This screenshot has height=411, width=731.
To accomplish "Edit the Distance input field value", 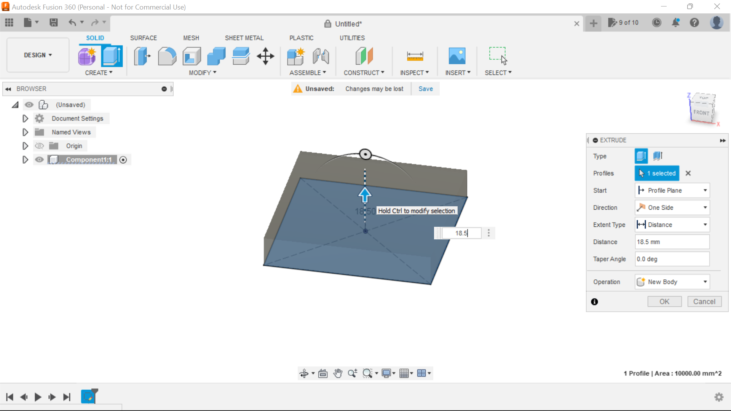I will click(x=672, y=242).
